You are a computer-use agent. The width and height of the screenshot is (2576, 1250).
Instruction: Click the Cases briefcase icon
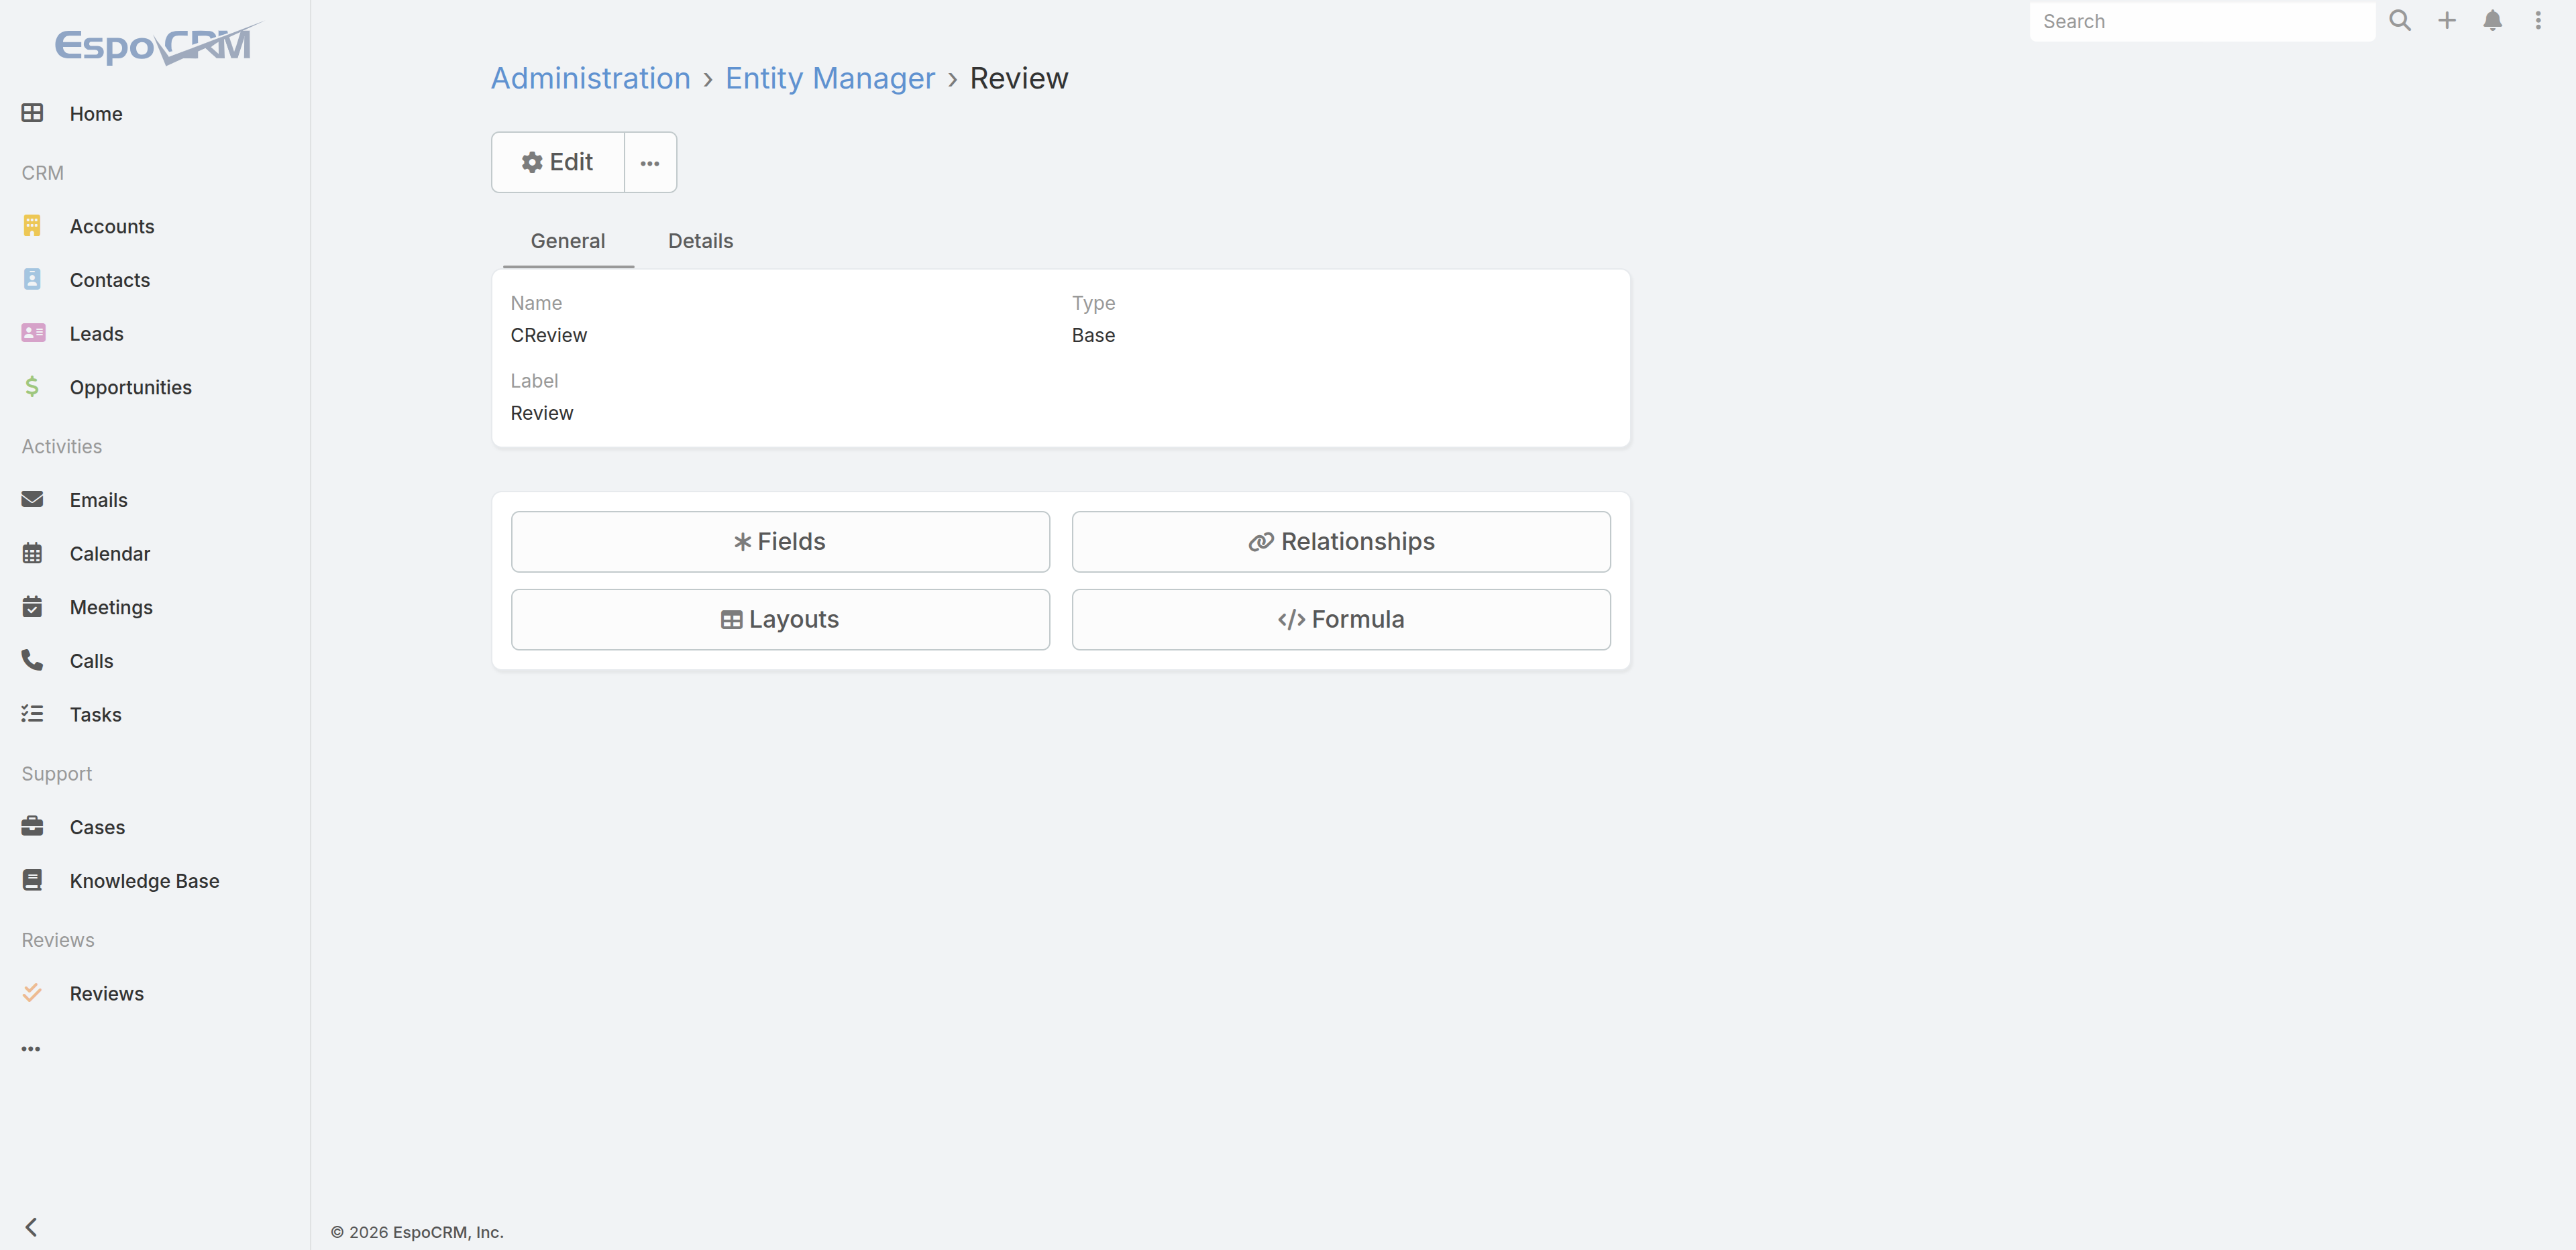(x=32, y=826)
